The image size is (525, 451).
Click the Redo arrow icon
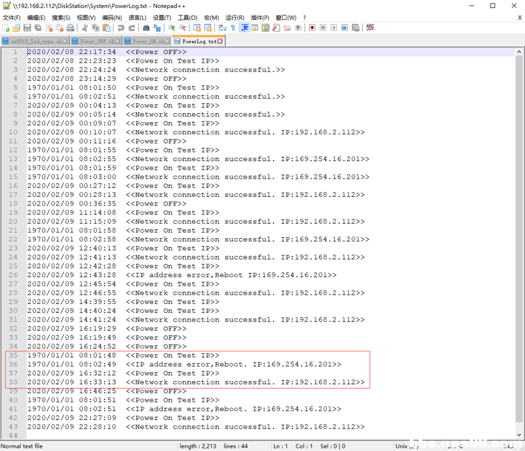132,28
